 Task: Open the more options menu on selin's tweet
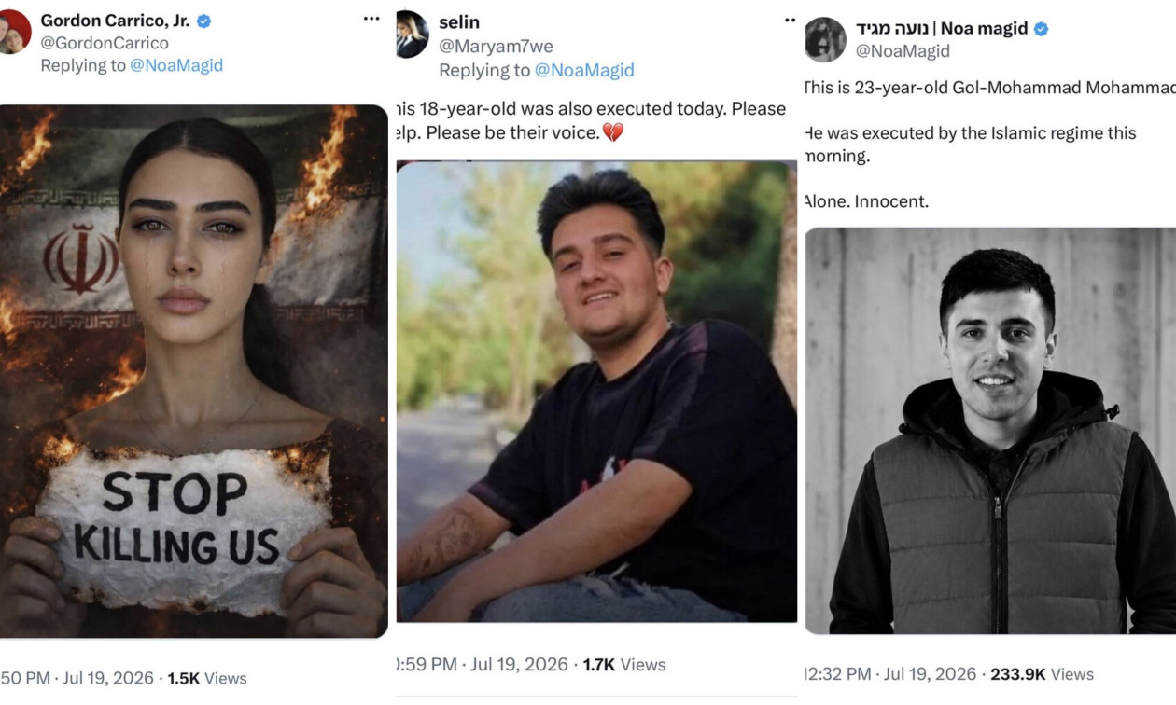(x=790, y=21)
